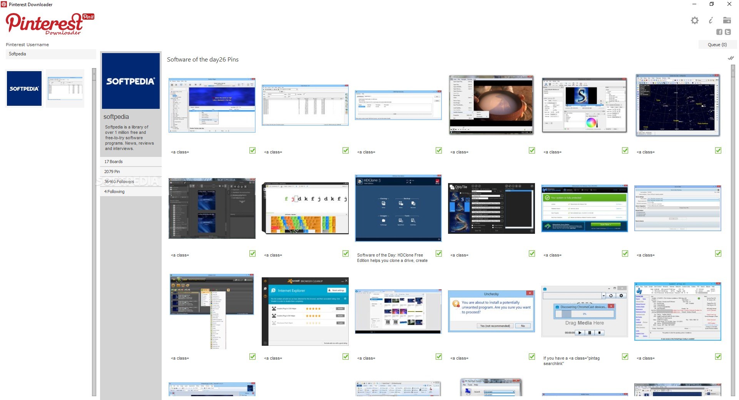739x400 pixels.
Task: Click the HDClone Free Edition caption text
Action: pyautogui.click(x=392, y=258)
